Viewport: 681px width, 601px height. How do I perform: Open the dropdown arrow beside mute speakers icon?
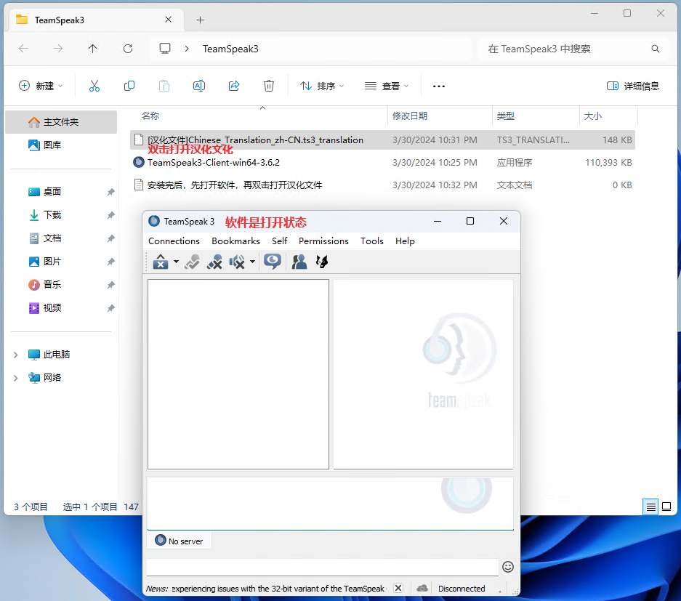(x=252, y=262)
